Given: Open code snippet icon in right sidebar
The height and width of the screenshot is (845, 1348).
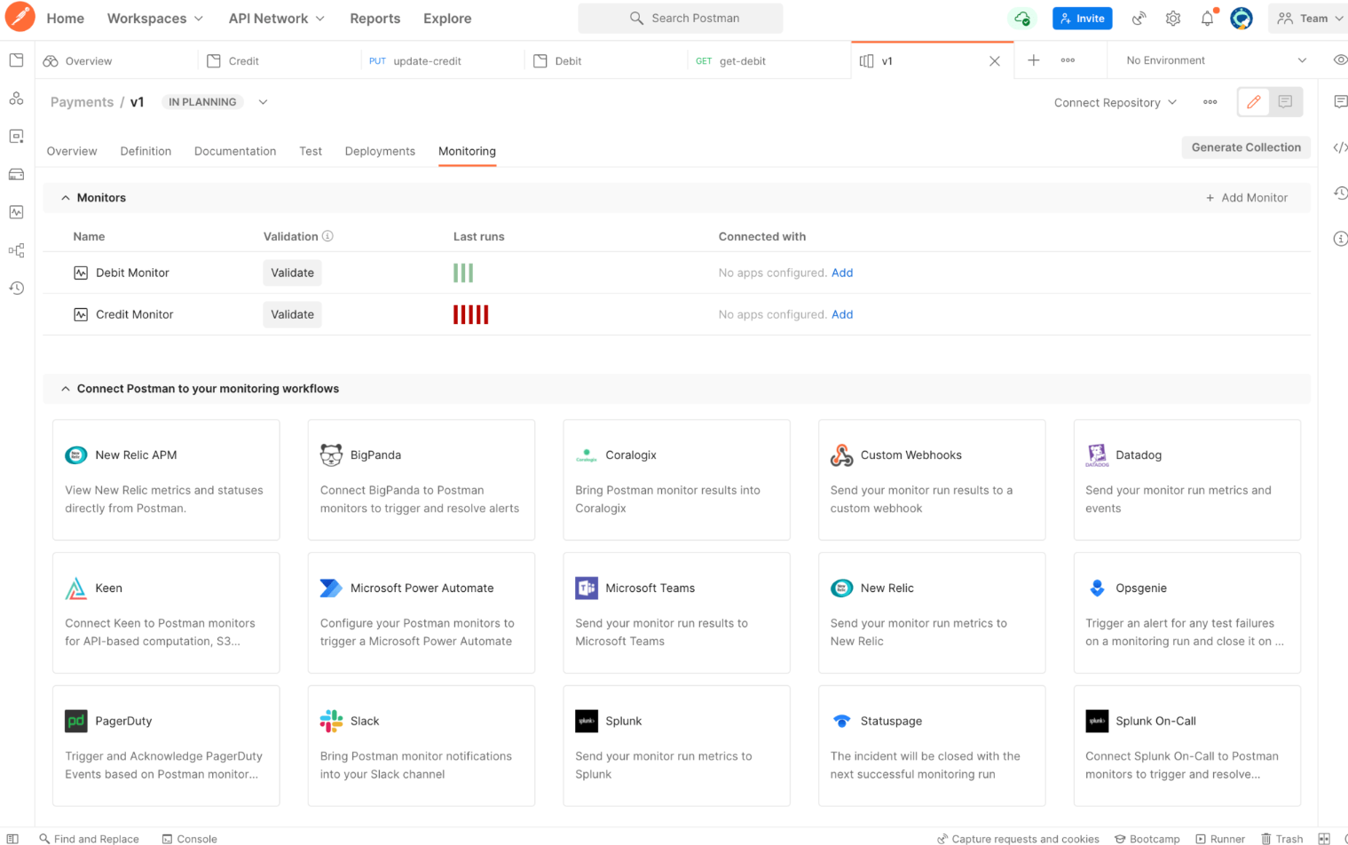Looking at the screenshot, I should point(1340,147).
